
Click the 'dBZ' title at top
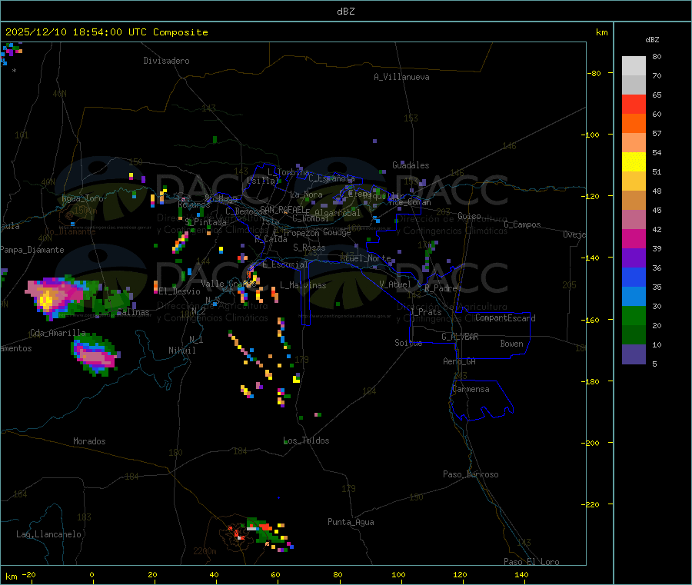tap(345, 12)
